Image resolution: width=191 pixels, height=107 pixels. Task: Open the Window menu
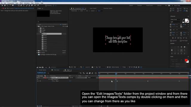pos(37,3)
